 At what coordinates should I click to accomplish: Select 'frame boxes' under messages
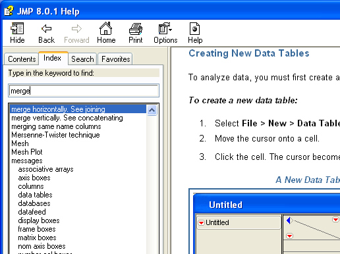pos(37,229)
